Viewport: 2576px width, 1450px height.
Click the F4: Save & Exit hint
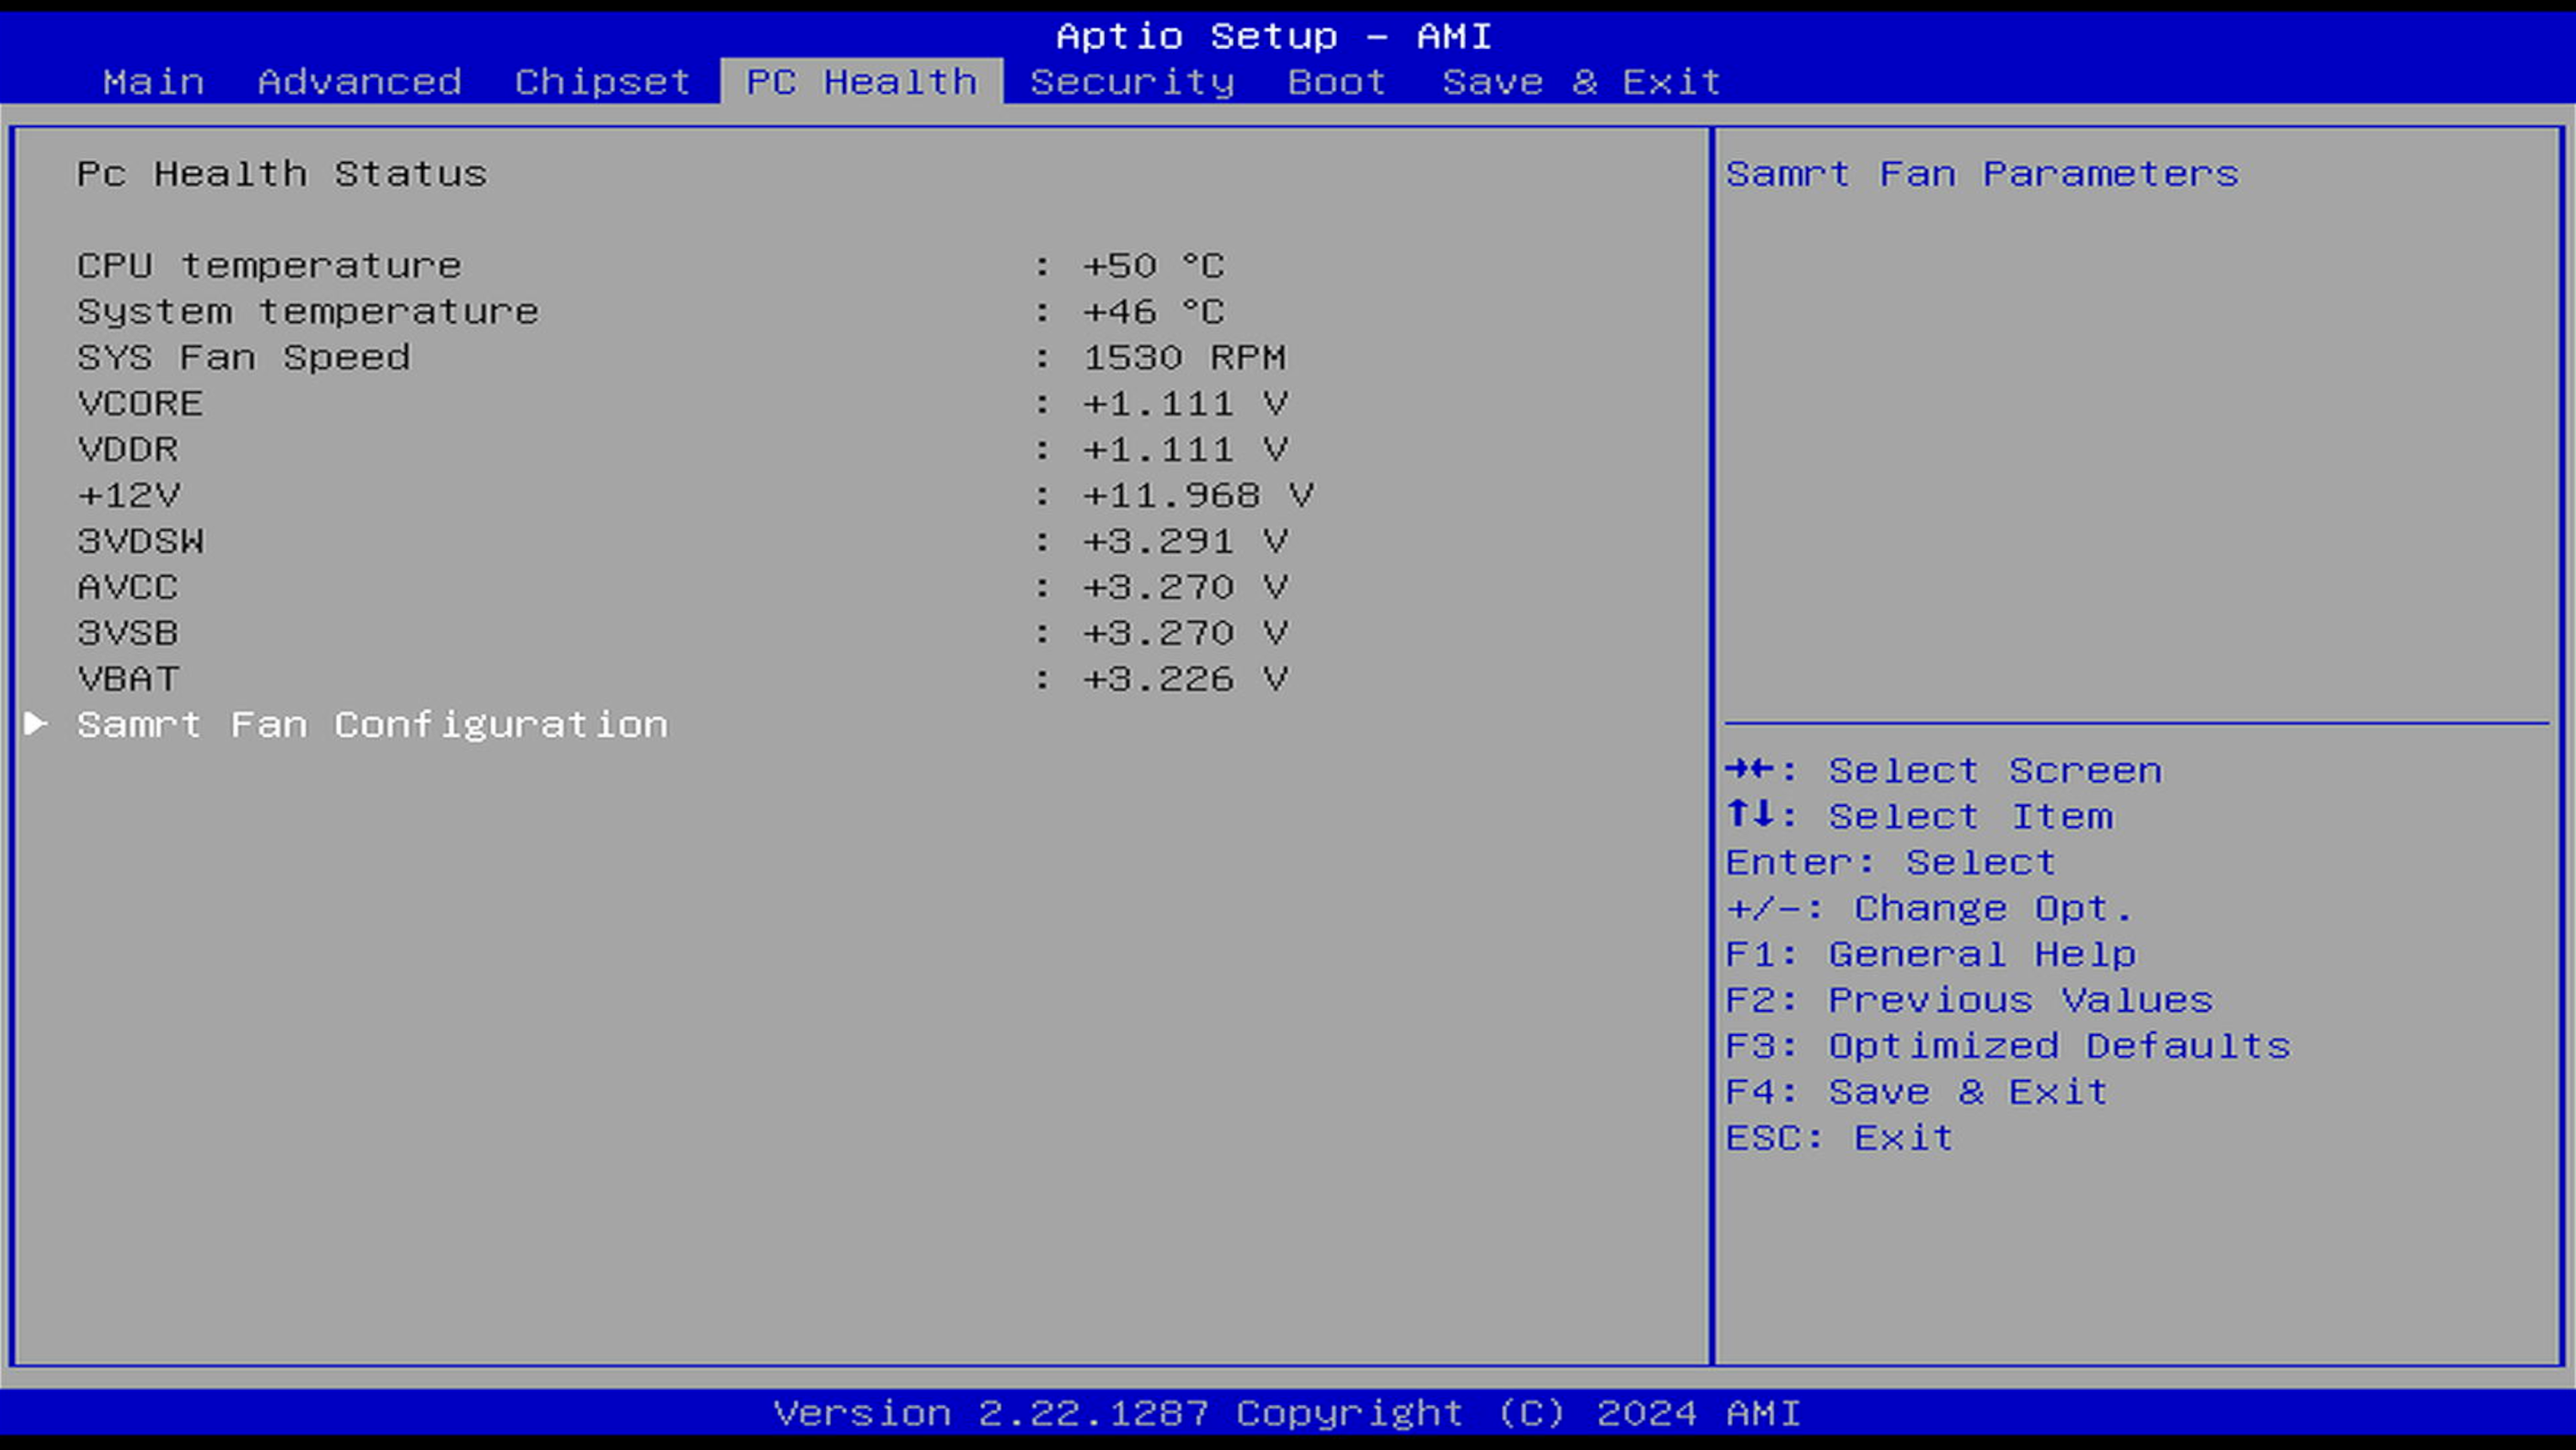pos(1916,1092)
